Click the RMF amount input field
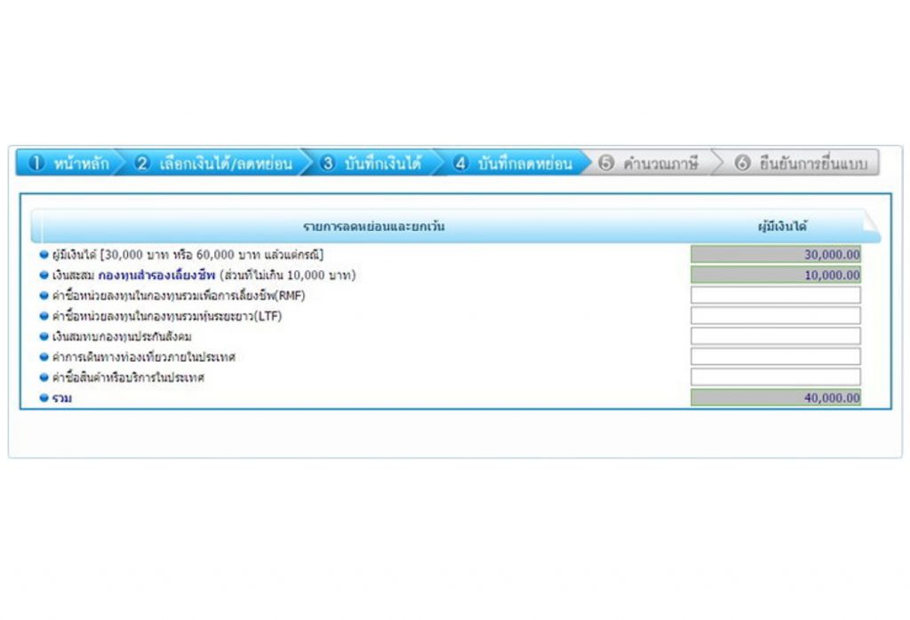910x620 pixels. point(775,295)
